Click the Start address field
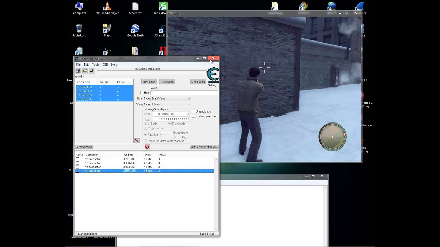The image size is (440, 247). 171,114
